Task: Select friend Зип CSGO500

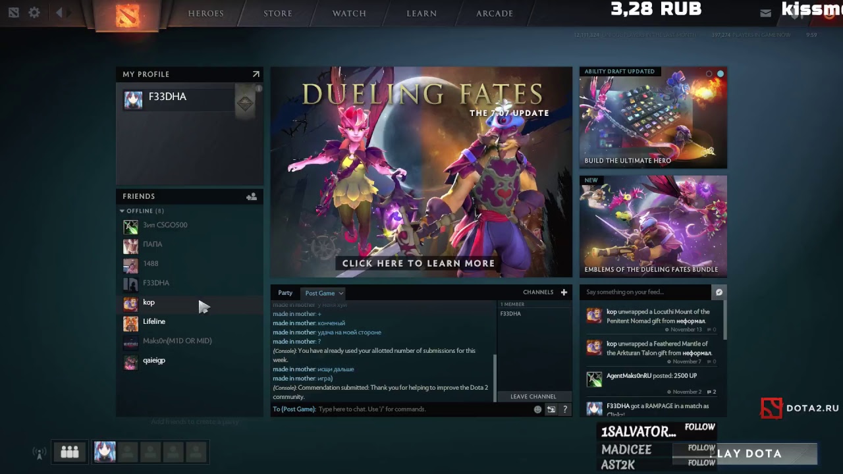Action: tap(190, 225)
